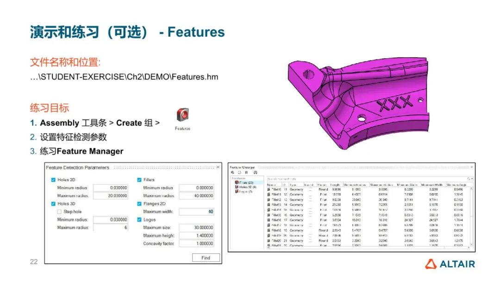
Task: Click the Fillets (23) feature icon in tree
Action: [x=237, y=183]
